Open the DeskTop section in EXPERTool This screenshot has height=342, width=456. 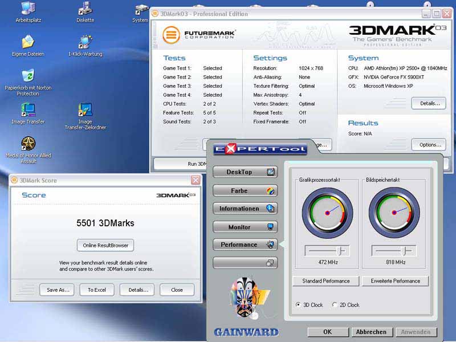point(245,172)
